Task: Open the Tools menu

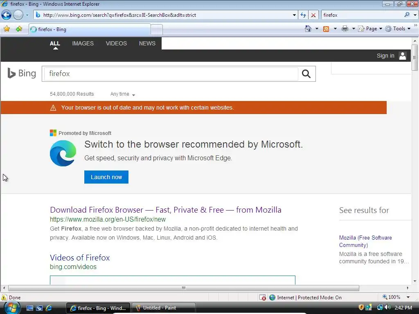Action: [398, 29]
